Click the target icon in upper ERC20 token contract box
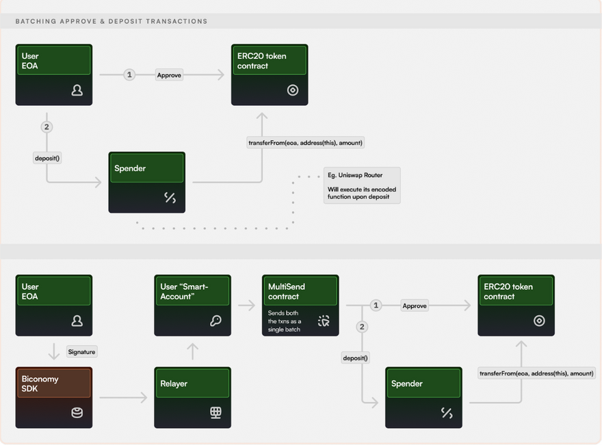 click(x=293, y=90)
